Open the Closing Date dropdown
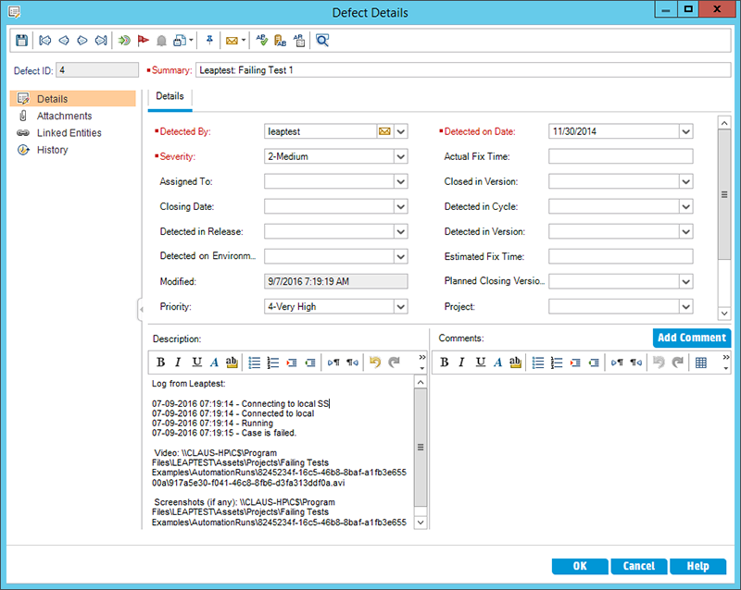Screen dimensions: 741x590 pyautogui.click(x=401, y=206)
